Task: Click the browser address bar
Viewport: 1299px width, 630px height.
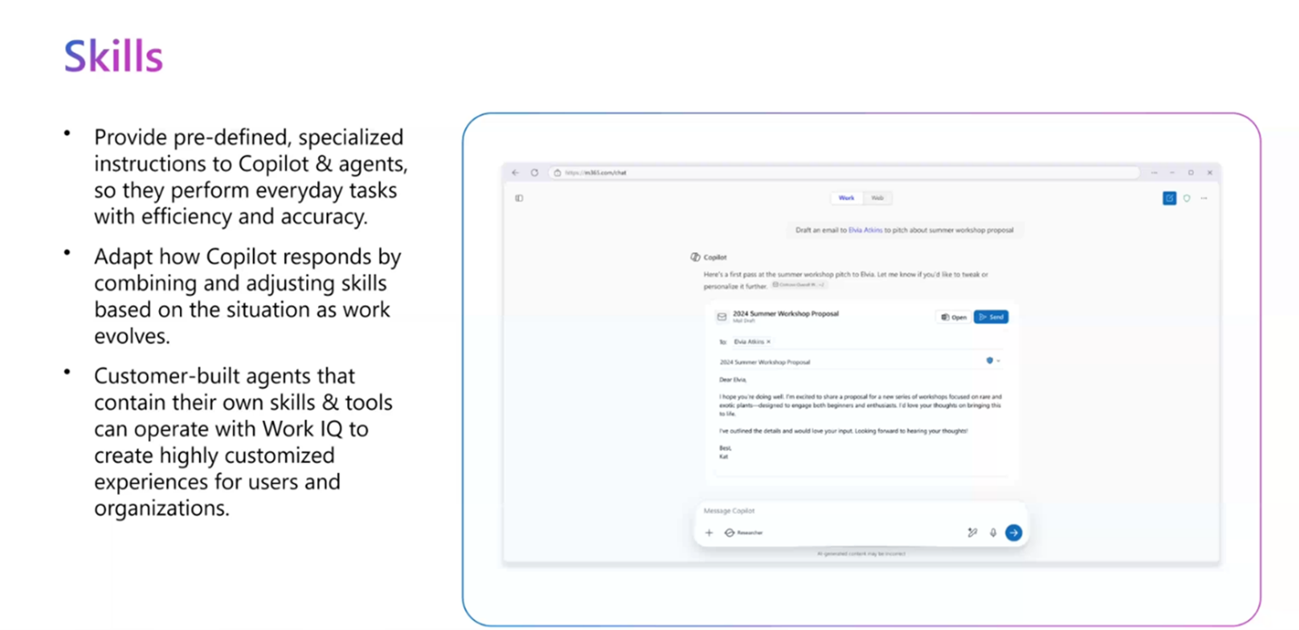Action: (x=845, y=172)
